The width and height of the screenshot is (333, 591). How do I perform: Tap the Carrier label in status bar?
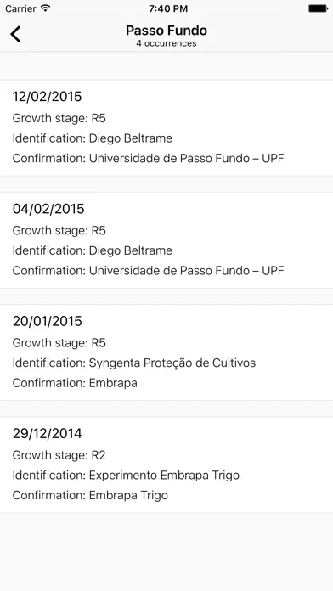point(21,8)
